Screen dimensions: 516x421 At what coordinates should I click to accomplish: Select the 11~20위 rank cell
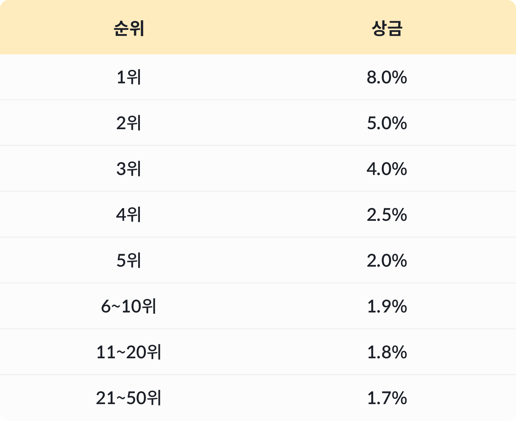tap(129, 352)
